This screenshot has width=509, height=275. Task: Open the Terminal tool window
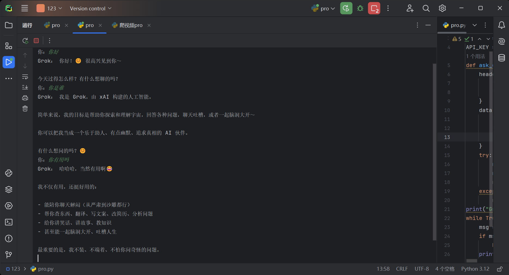9,222
